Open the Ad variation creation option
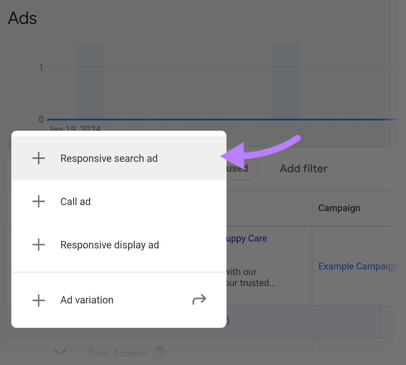The image size is (406, 365). coord(87,300)
